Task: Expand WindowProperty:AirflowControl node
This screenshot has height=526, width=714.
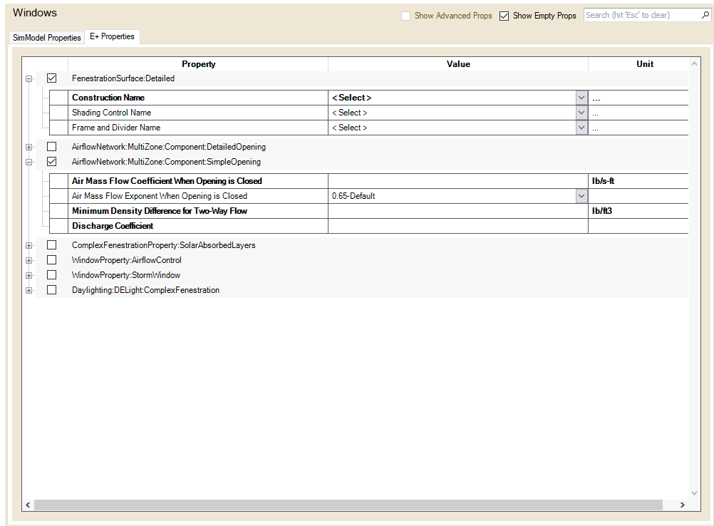Action: [x=29, y=260]
